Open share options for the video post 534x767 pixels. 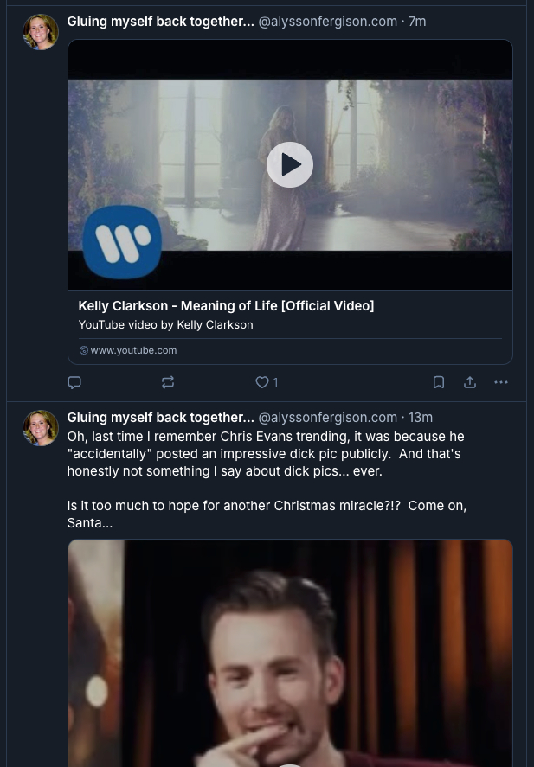pyautogui.click(x=470, y=382)
